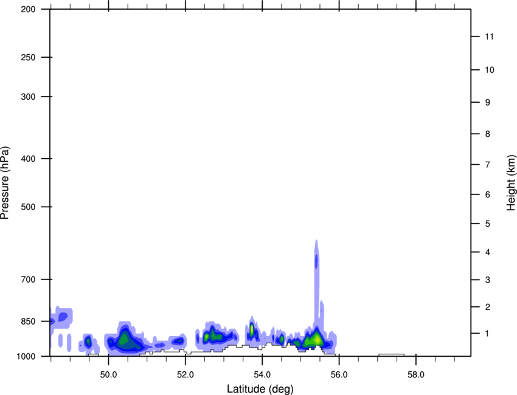The image size is (517, 395).
Task: Pick the 6 km height tick label
Action: (x=488, y=194)
